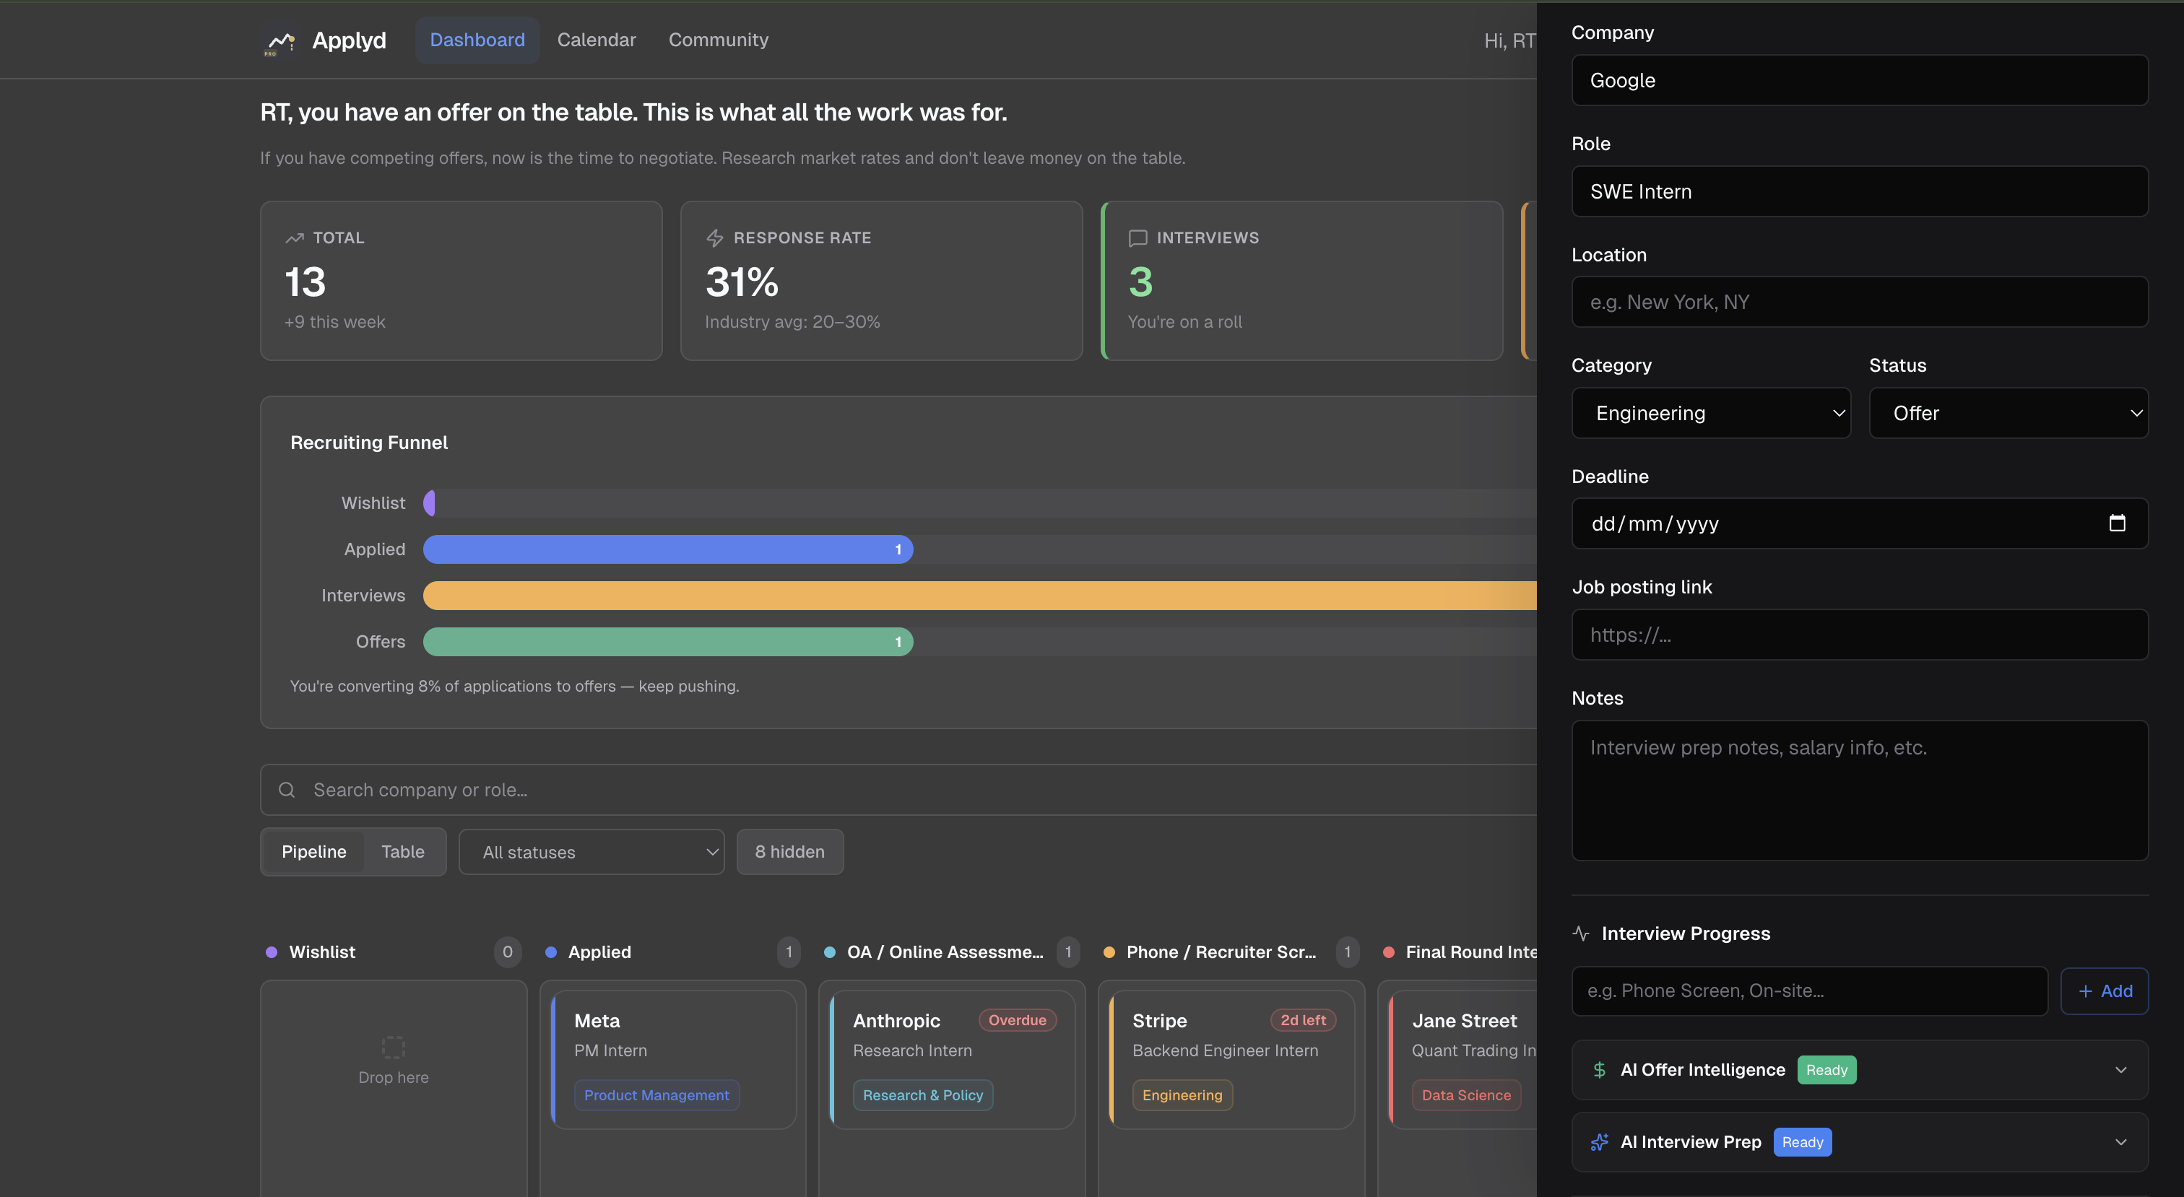Click the sparkle icon on AI Interview Prep
This screenshot has width=2184, height=1197.
[1599, 1142]
